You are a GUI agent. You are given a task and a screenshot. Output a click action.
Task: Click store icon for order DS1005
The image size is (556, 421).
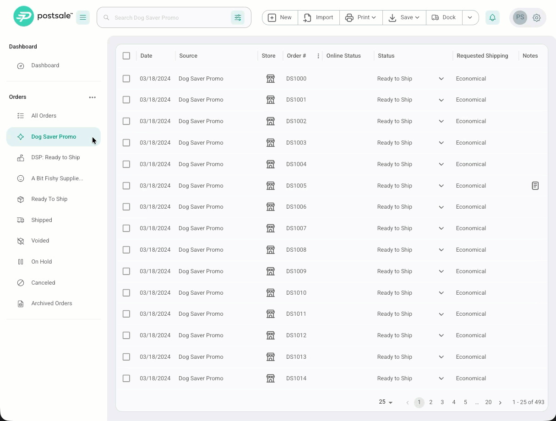tap(270, 185)
